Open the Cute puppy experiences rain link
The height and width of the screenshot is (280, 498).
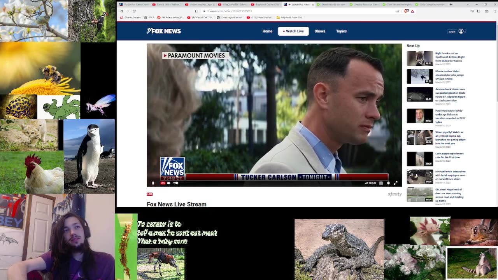coord(449,156)
